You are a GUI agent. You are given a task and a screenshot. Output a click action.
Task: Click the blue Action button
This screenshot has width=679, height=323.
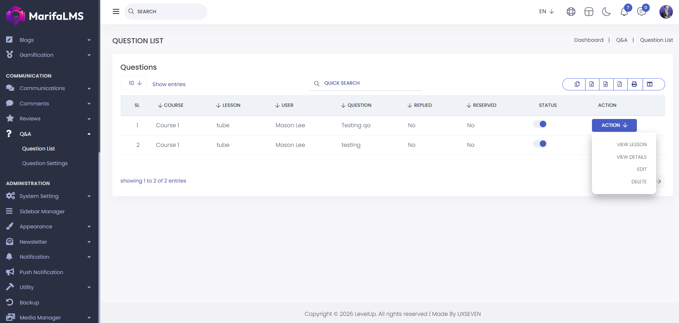(x=614, y=125)
